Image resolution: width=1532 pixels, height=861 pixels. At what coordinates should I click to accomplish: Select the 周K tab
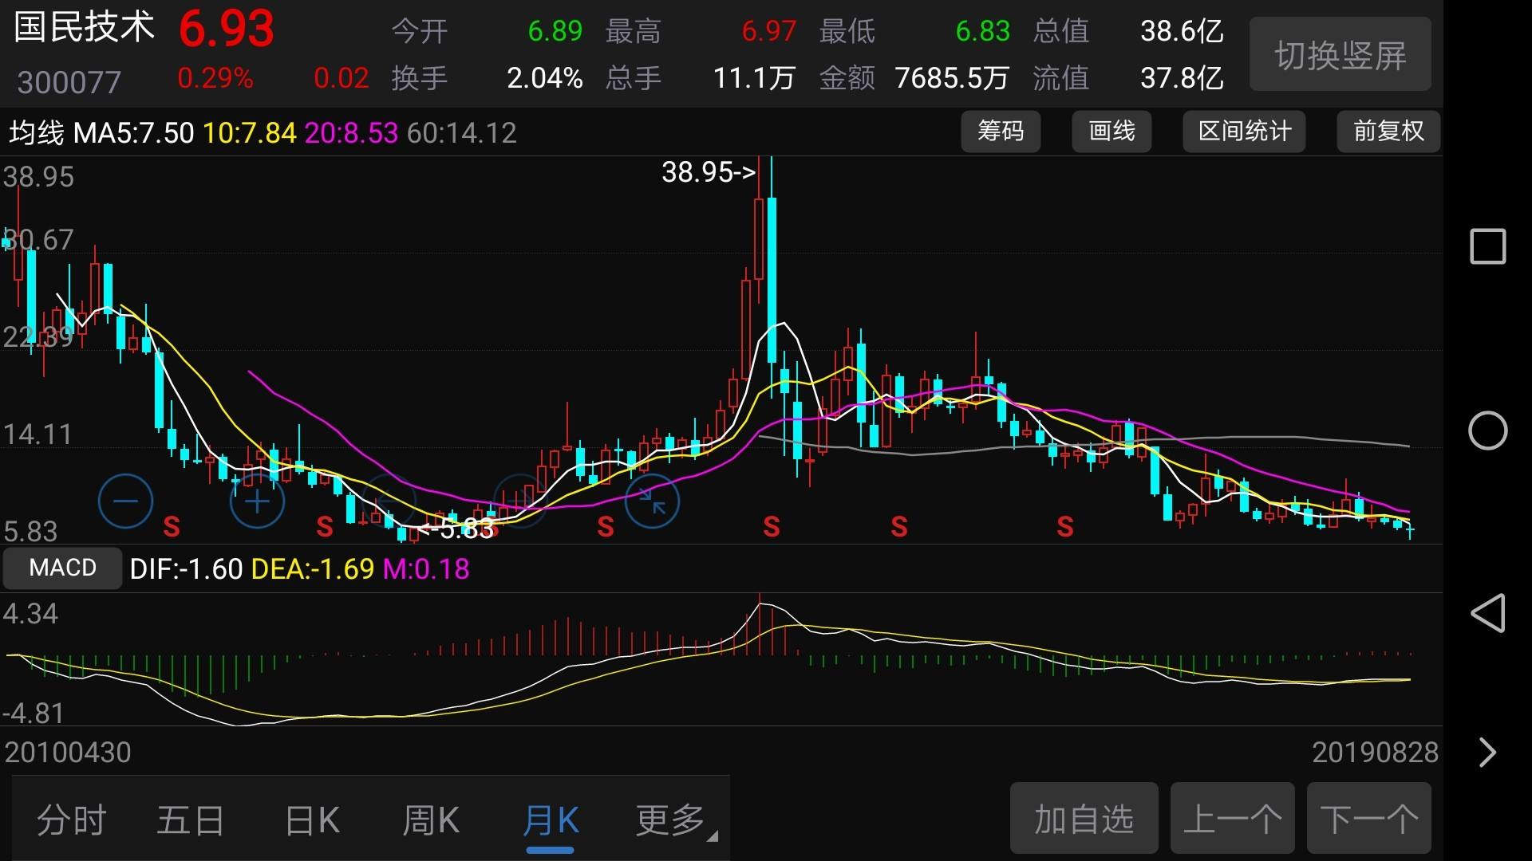pyautogui.click(x=431, y=820)
